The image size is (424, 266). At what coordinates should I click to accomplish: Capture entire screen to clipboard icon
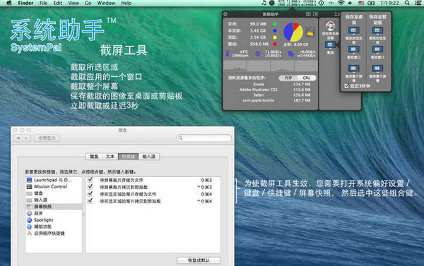[x=377, y=68]
